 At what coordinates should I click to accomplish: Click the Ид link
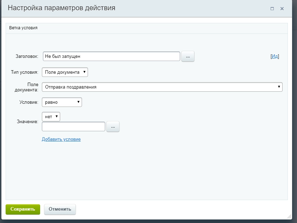(x=274, y=56)
